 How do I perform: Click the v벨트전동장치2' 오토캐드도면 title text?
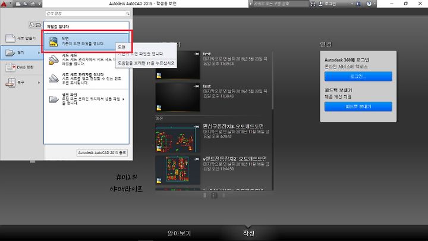(235, 158)
